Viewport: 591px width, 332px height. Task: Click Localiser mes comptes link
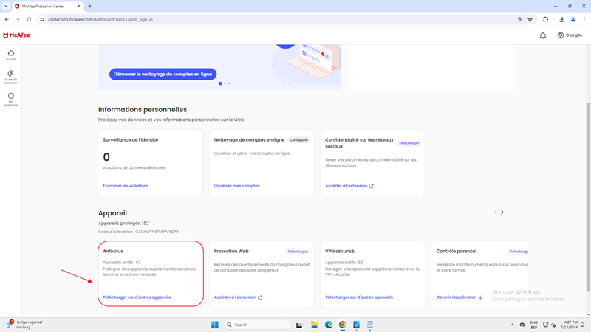(x=236, y=186)
